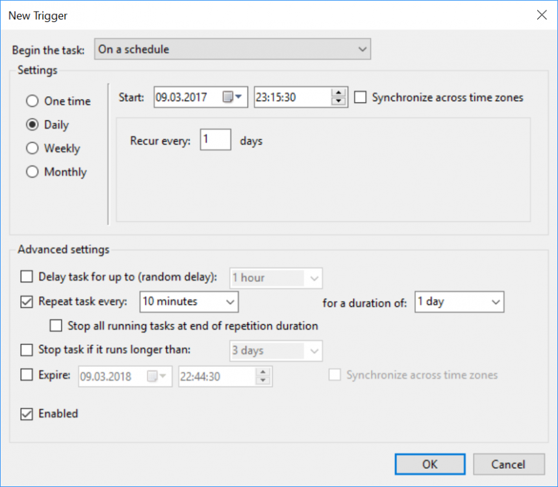Close the New Trigger dialog
Image resolution: width=558 pixels, height=487 pixels.
click(541, 15)
